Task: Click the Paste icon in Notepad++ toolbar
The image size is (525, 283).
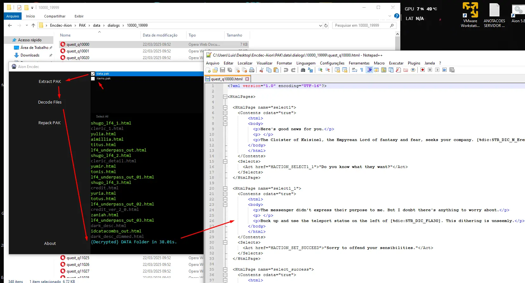Action: click(276, 70)
